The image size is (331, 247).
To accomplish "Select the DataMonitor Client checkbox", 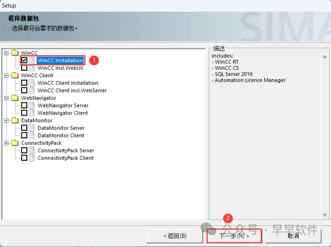I will click(24, 135).
